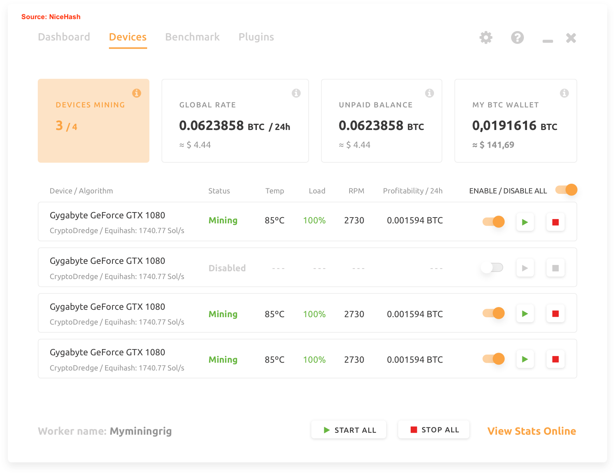Click the Disabled status text
Viewport: 615px width, 474px height.
(227, 268)
